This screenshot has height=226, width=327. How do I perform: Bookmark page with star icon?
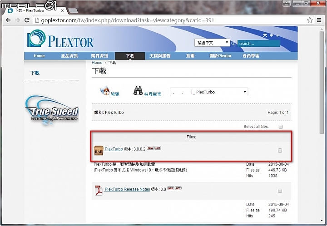coord(310,20)
